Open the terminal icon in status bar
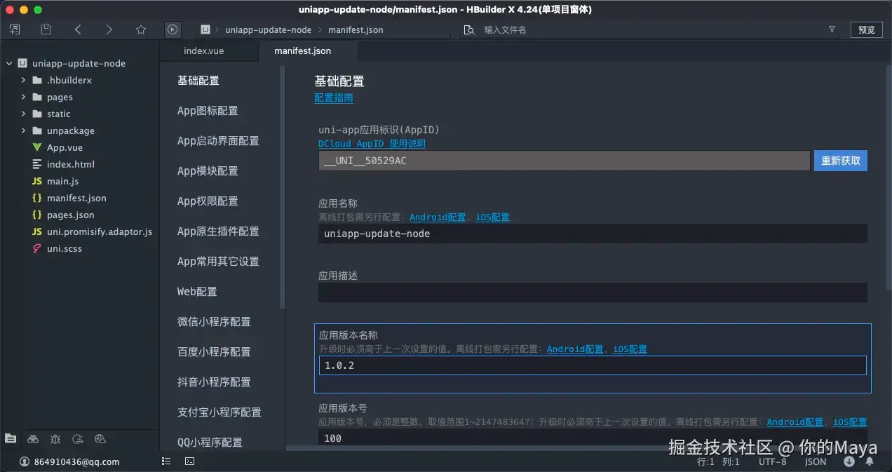This screenshot has height=472, width=892. click(x=189, y=461)
